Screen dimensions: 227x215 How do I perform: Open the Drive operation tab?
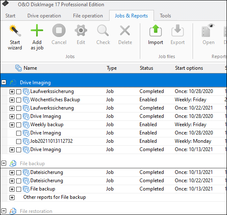(x=44, y=16)
